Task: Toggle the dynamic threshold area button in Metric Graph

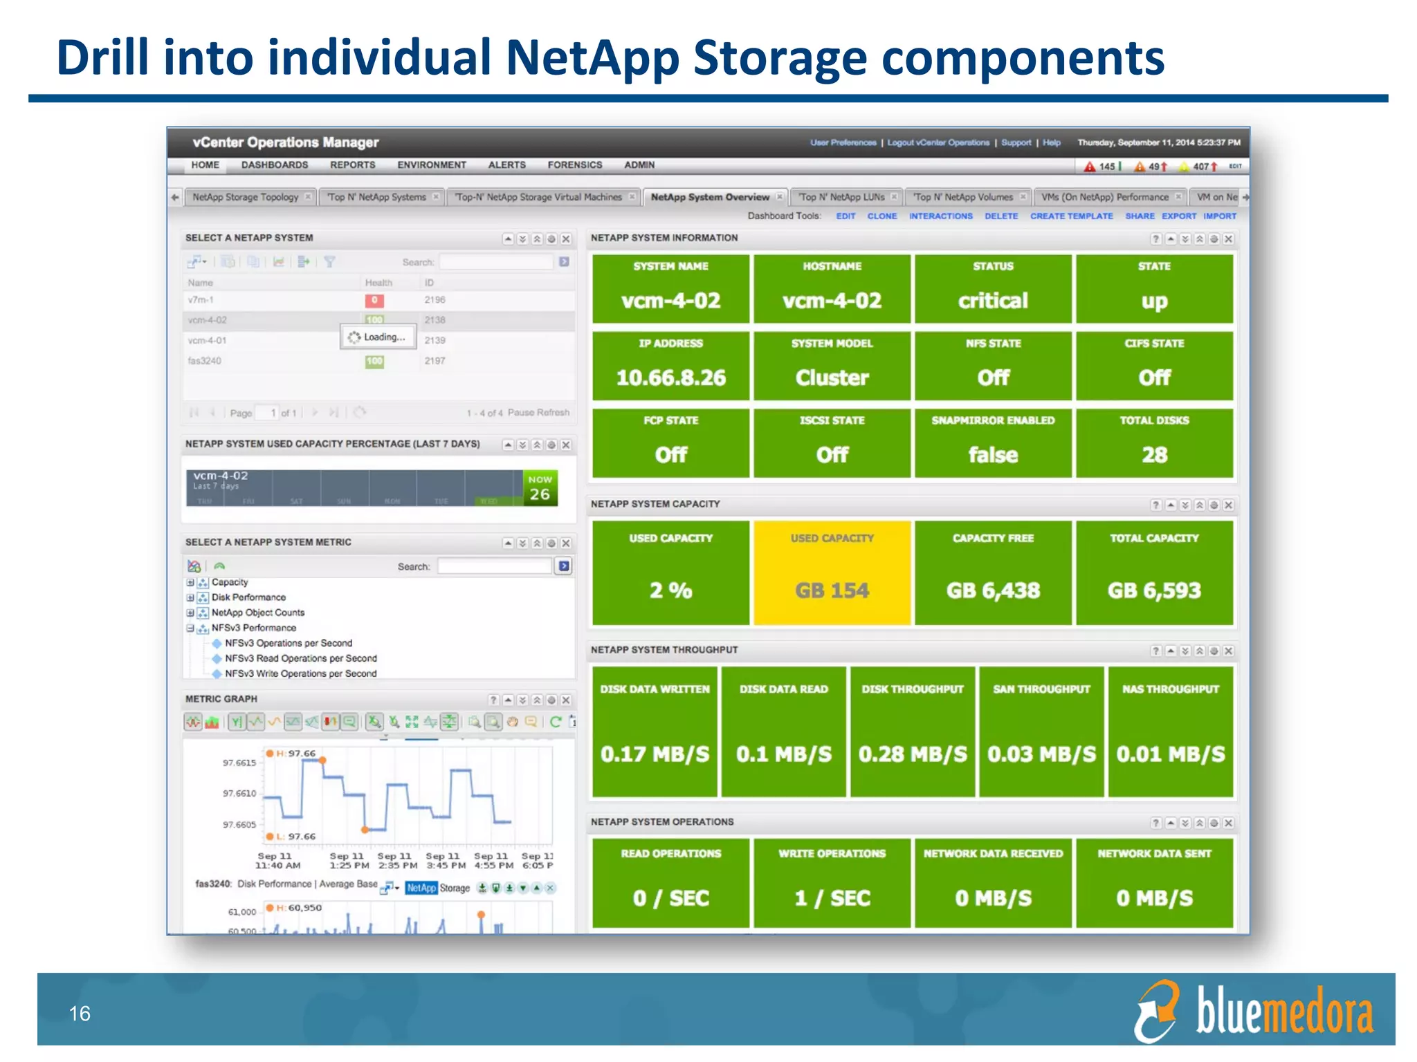Action: 293,722
